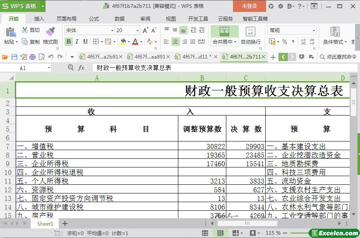360x238 pixels.
Task: Click the add new sheet plus button
Action: click(65, 224)
